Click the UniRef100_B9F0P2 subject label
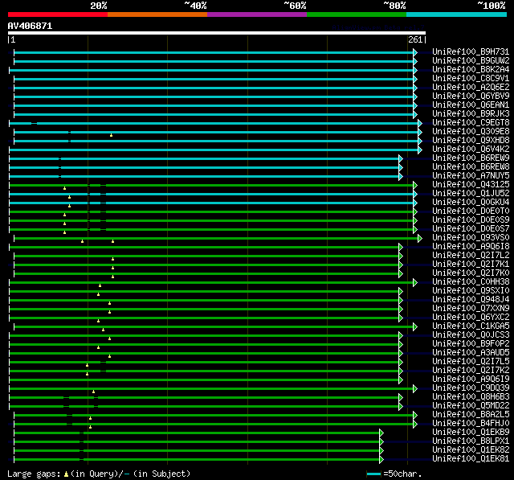 (x=471, y=344)
